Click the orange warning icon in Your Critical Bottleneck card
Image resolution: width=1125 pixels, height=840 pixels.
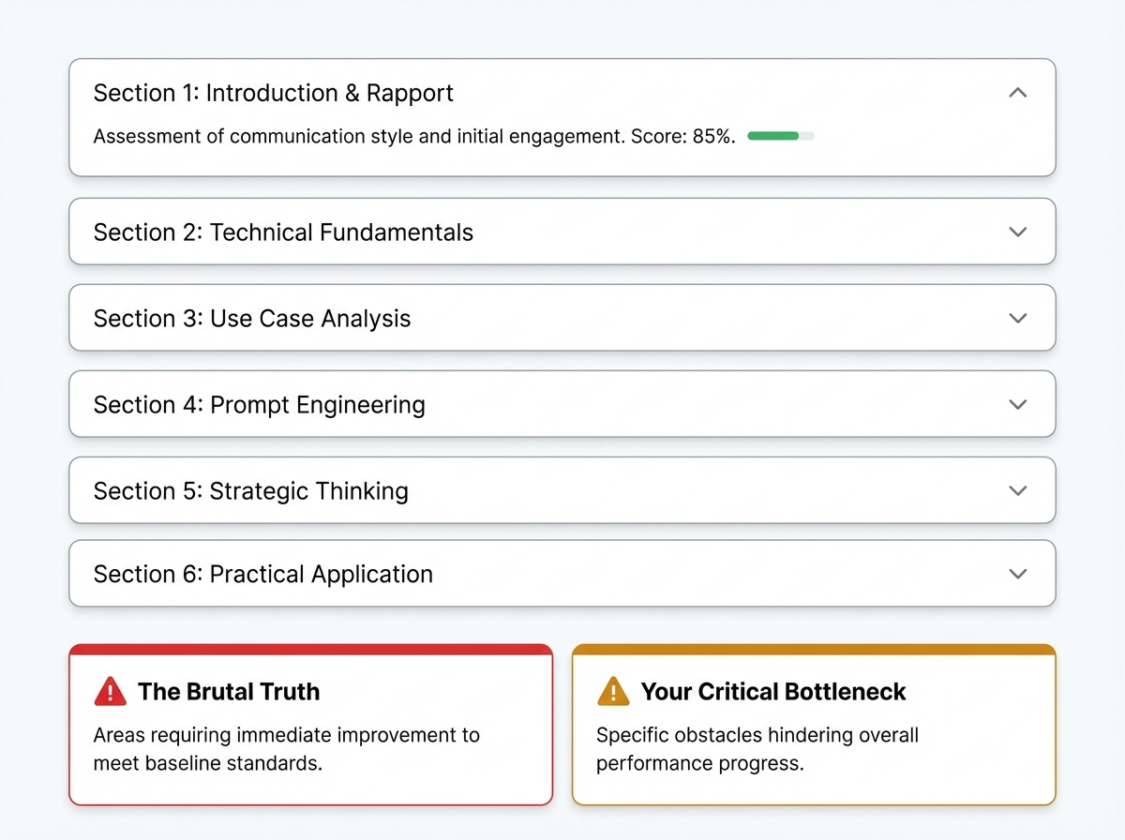613,692
